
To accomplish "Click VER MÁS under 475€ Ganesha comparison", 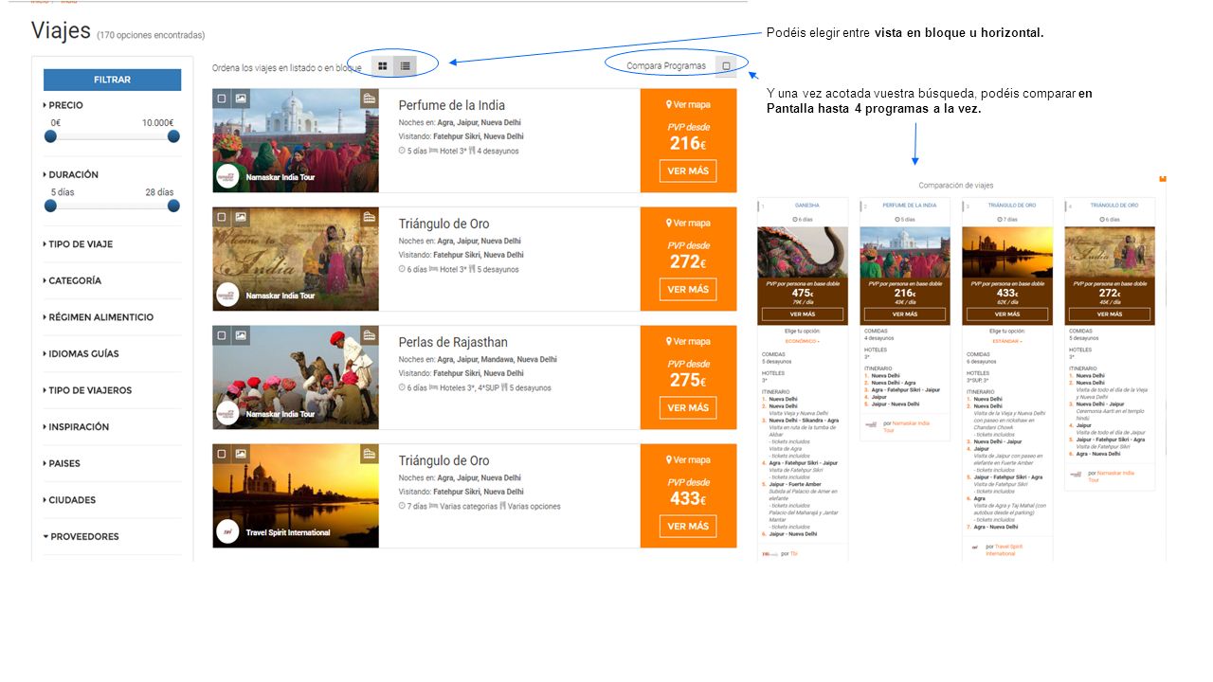I will (x=803, y=314).
